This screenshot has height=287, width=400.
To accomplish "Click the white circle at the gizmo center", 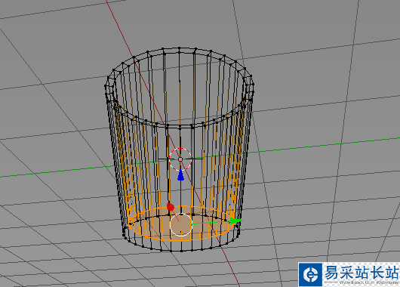I will tap(181, 225).
